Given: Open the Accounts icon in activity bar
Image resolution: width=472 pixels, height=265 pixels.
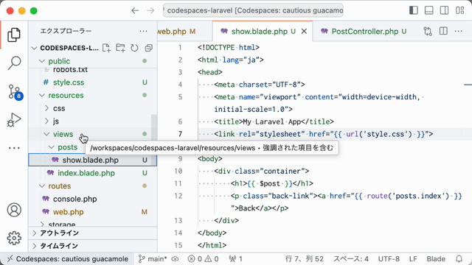Looking at the screenshot, I should pyautogui.click(x=14, y=210).
